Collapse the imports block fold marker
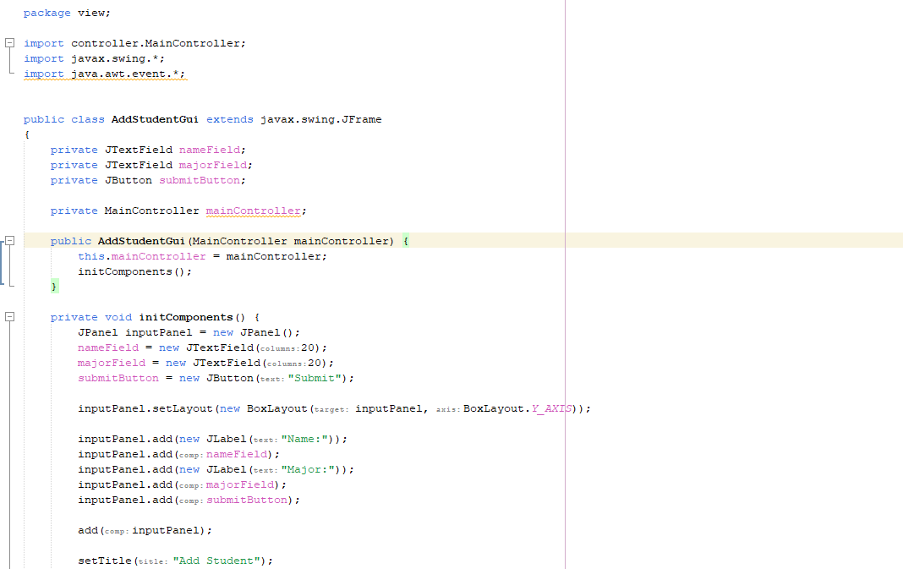 pos(8,42)
